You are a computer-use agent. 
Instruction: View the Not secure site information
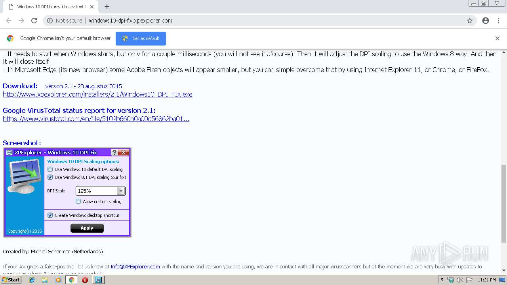point(65,21)
